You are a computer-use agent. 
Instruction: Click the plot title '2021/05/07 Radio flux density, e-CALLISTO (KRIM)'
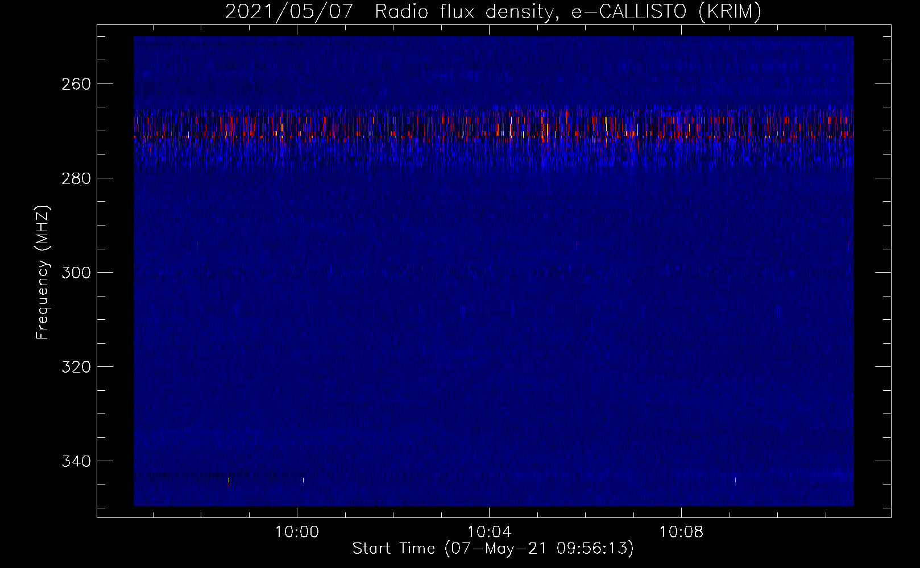point(493,11)
